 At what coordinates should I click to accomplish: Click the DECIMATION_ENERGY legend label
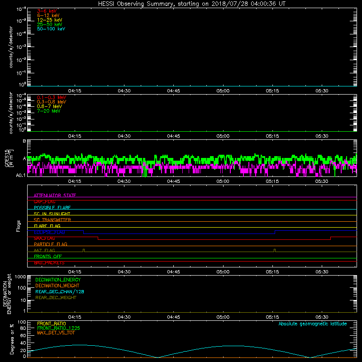point(58,280)
